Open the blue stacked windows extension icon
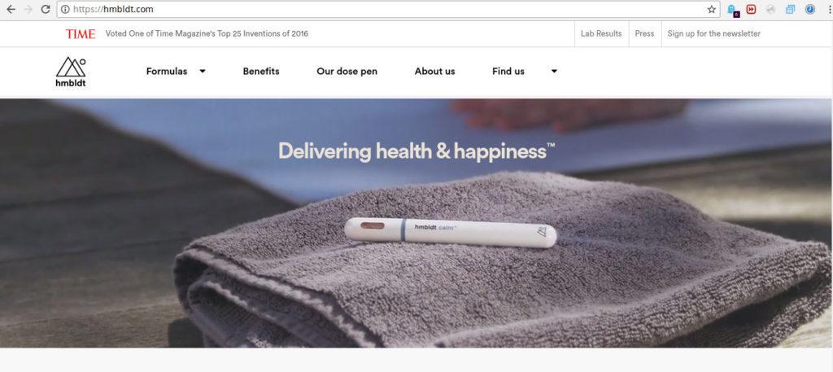The height and width of the screenshot is (372, 833). click(791, 9)
